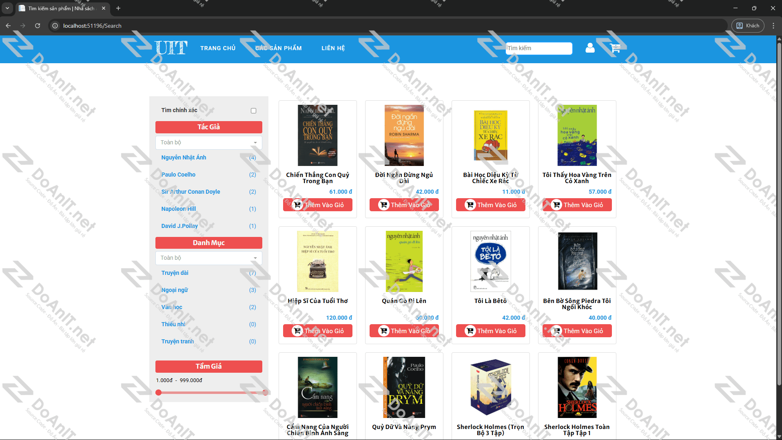
Task: Add Bên Bờ Sông Piedra to cart
Action: tap(577, 331)
